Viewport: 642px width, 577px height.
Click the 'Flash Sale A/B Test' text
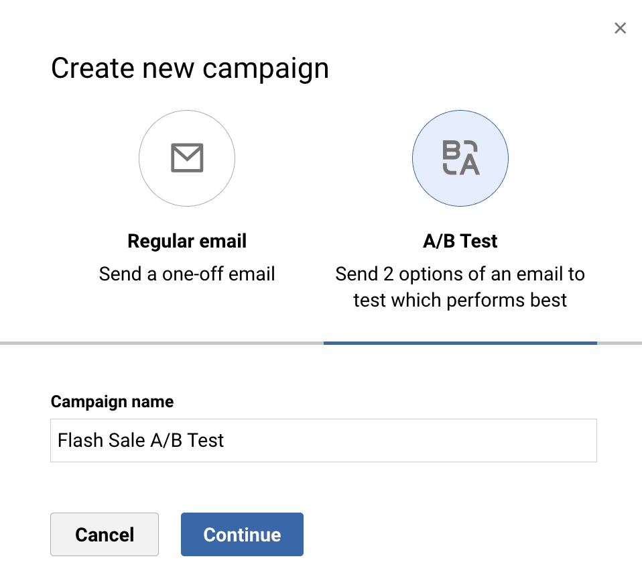[141, 441]
